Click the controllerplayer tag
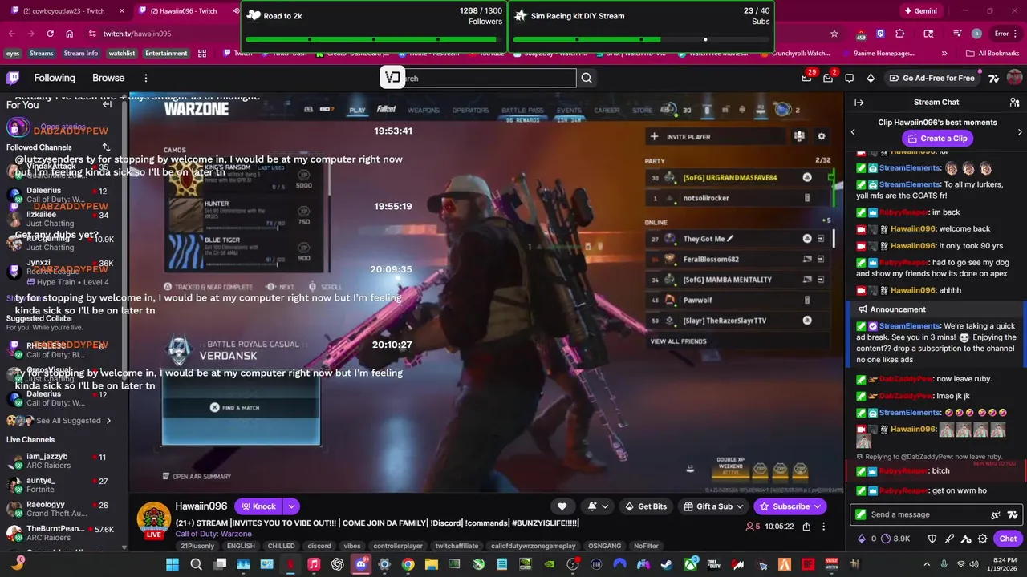Viewport: 1027px width, 577px height. (397, 546)
